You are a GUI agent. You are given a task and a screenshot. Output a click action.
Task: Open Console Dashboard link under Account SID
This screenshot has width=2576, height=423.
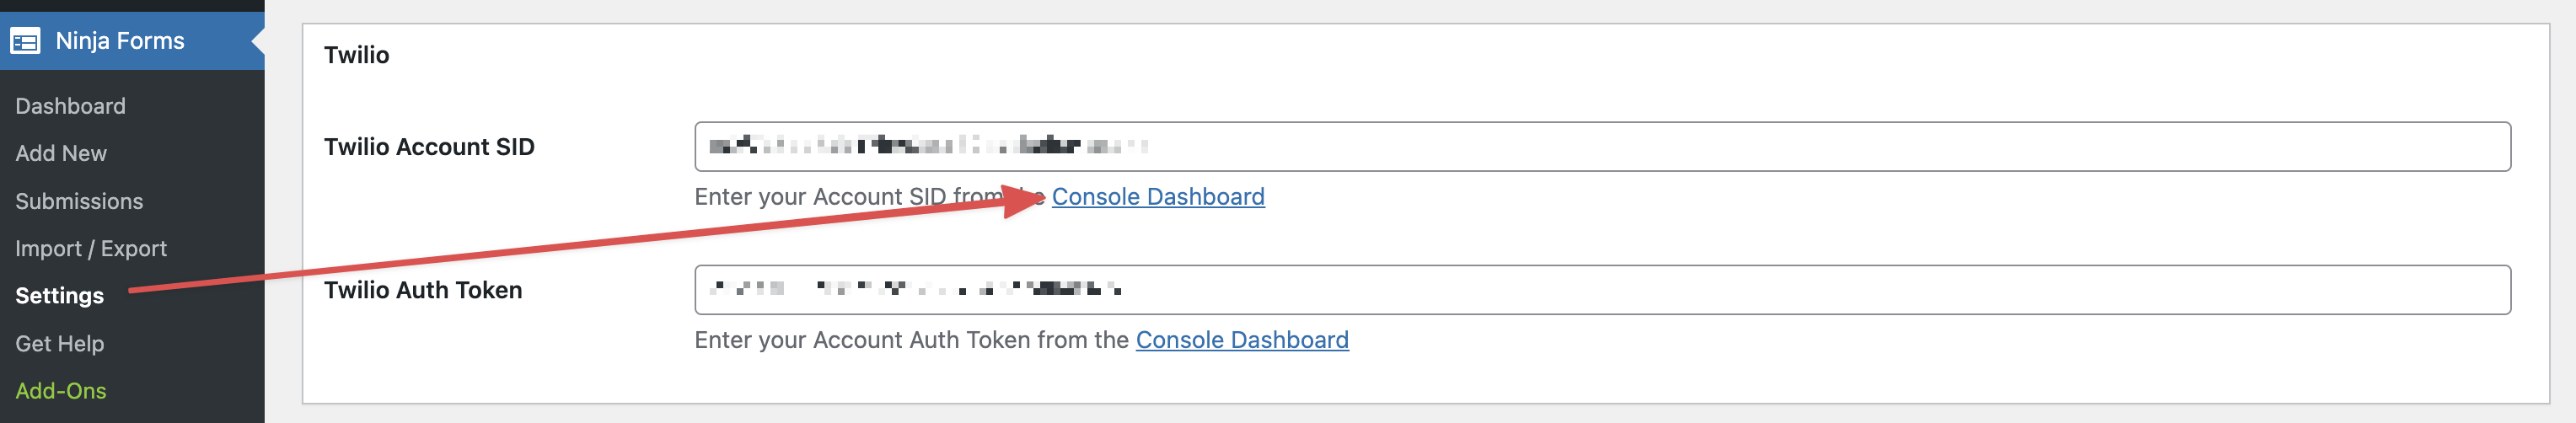point(1158,197)
